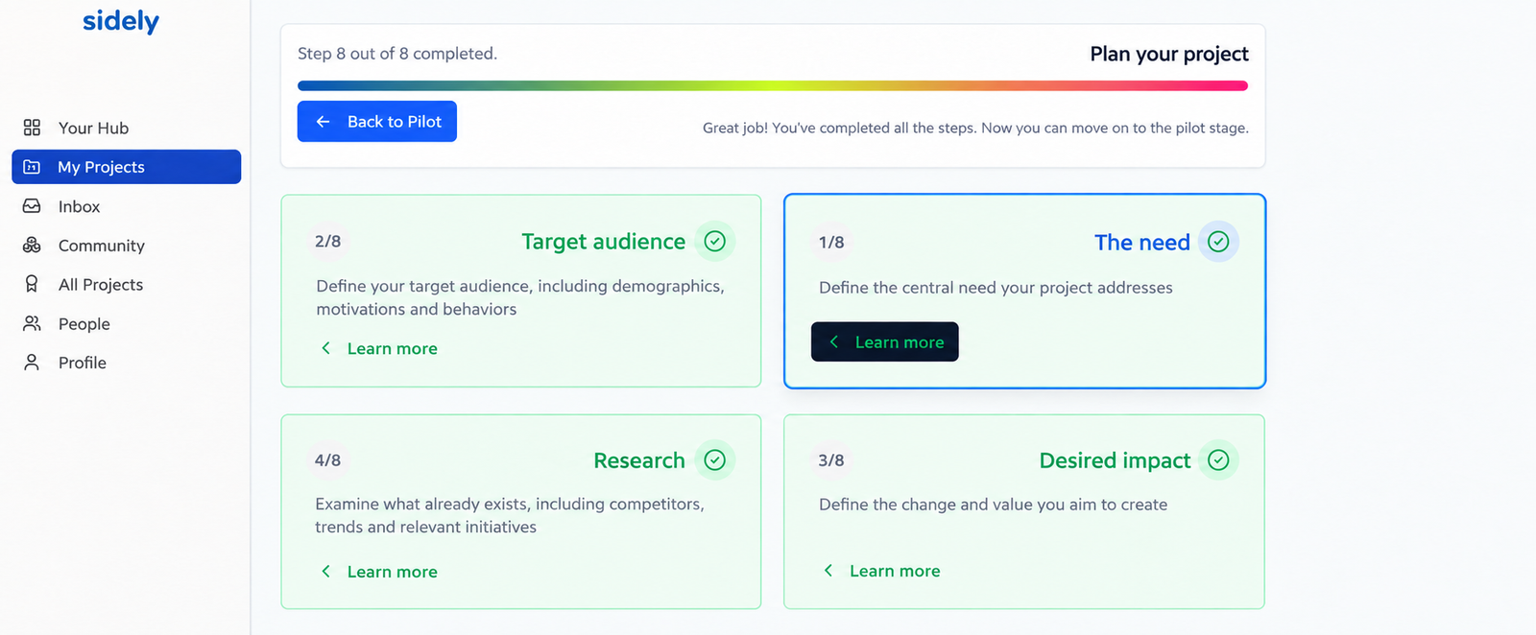Open the Community section
The width and height of the screenshot is (1536, 635).
127,246
